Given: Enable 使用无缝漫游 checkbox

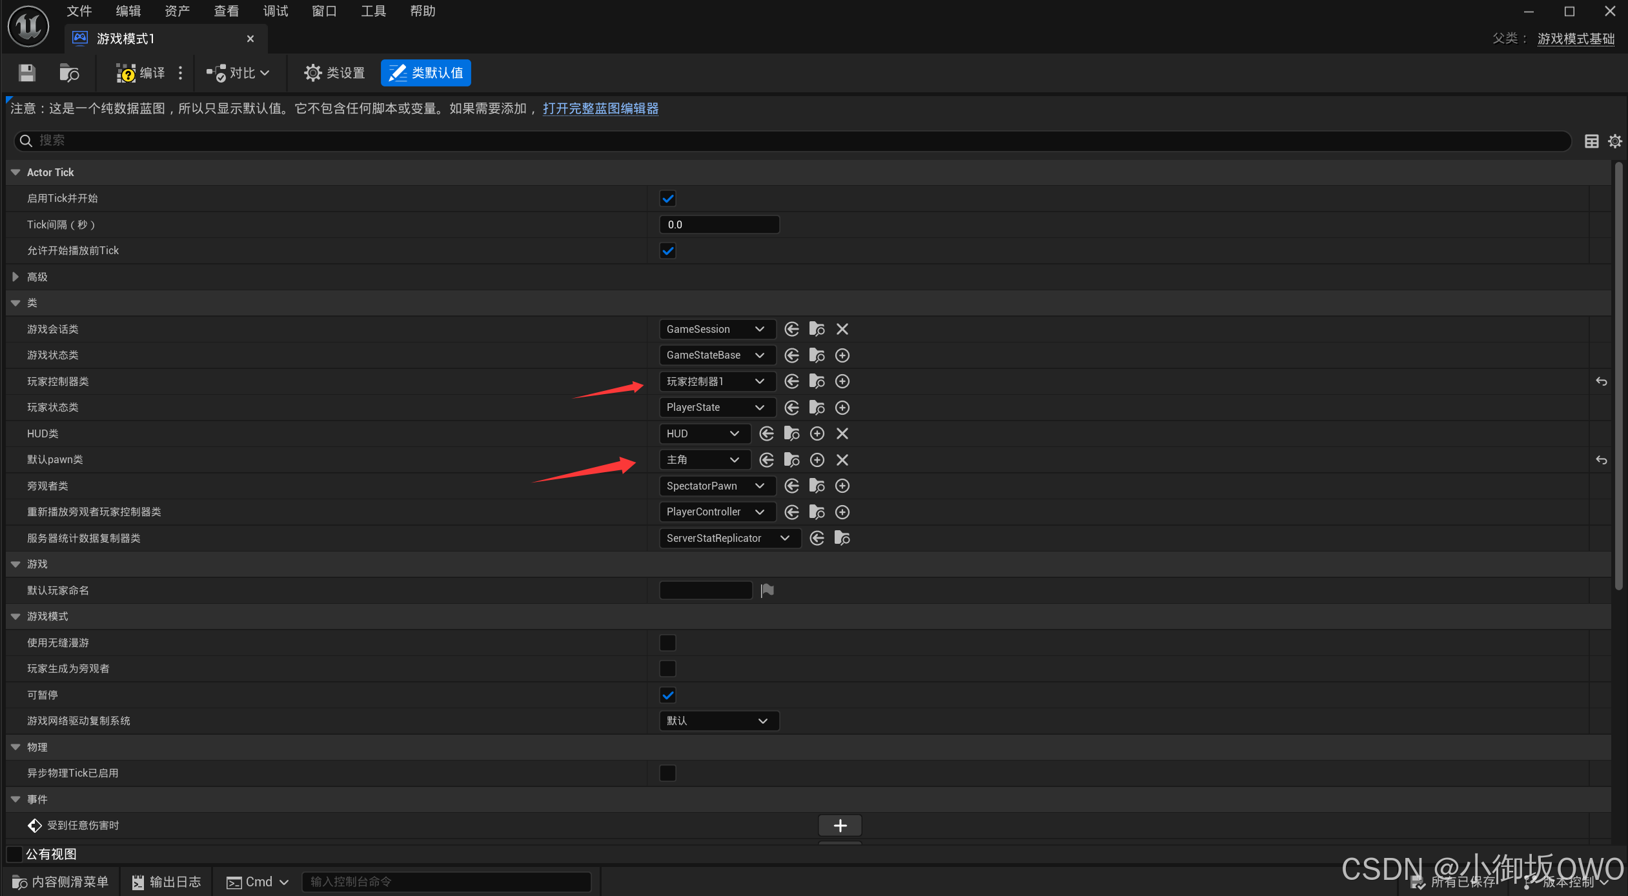Looking at the screenshot, I should coord(667,642).
